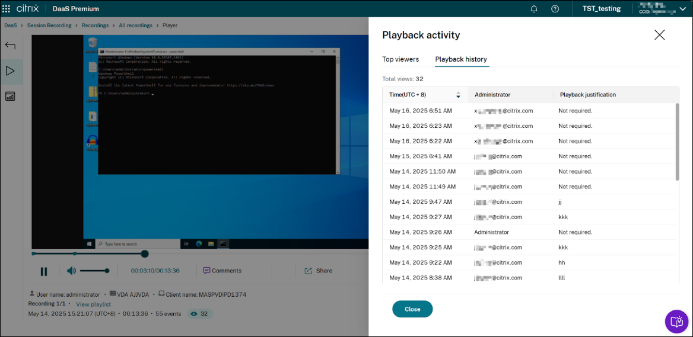Open the notifications bell
Screen dimensions: 693x337
[534, 9]
